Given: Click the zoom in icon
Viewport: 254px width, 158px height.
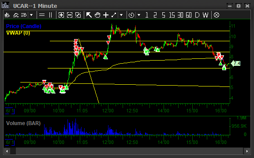Looking at the screenshot, I should (x=61, y=15).
